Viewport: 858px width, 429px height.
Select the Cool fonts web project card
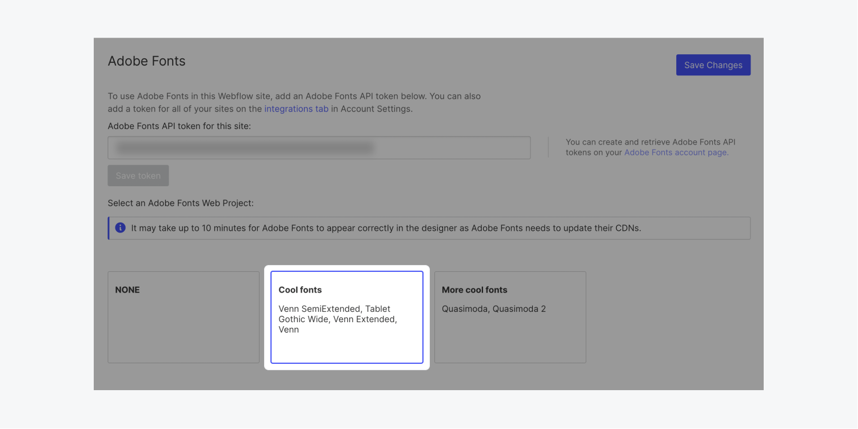[x=347, y=317]
